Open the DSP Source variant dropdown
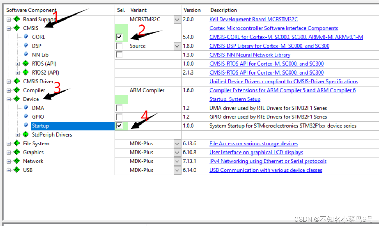The height and width of the screenshot is (226, 379). (x=177, y=46)
